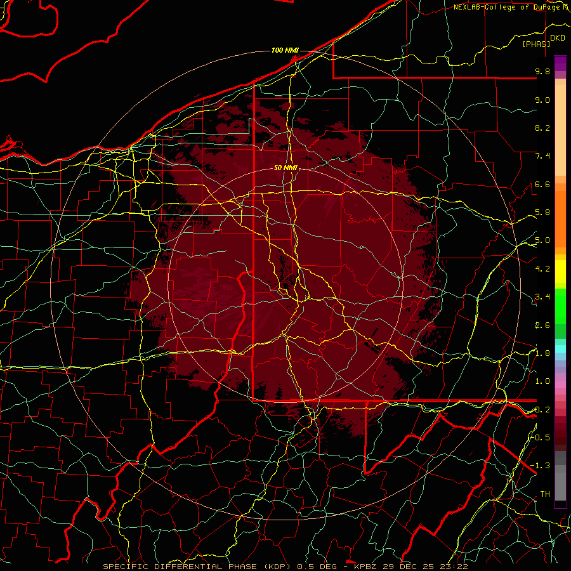Screen dimensions: 571x571
Task: Pick the purple top segment of the color bar
Action: [x=560, y=63]
